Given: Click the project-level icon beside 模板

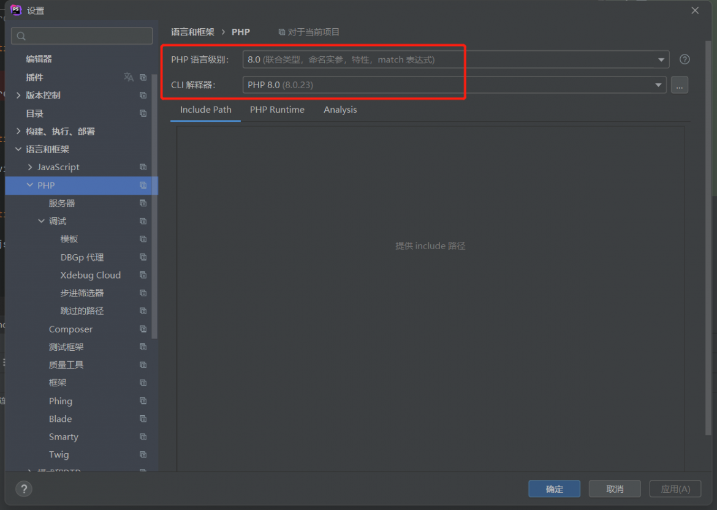Looking at the screenshot, I should [x=143, y=239].
